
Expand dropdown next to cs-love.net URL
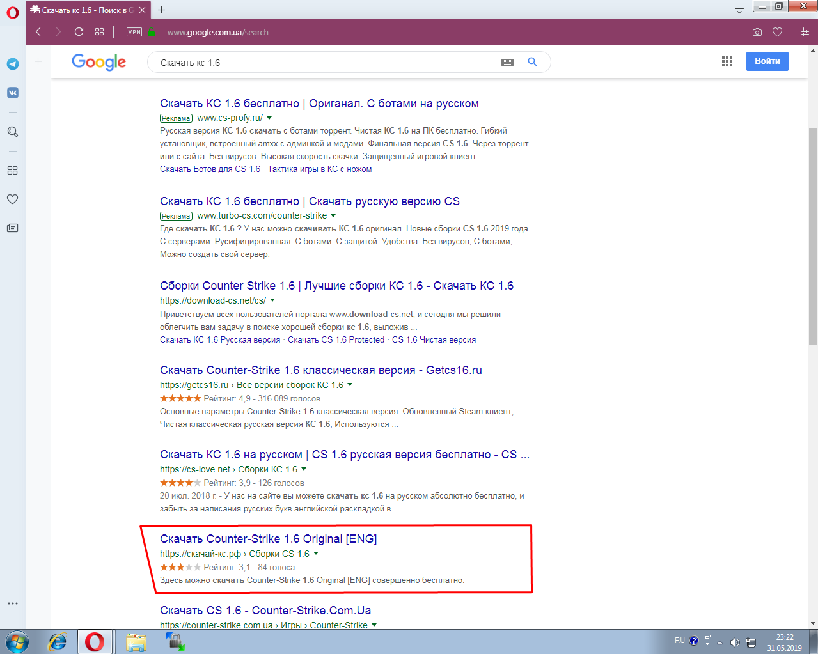(304, 469)
